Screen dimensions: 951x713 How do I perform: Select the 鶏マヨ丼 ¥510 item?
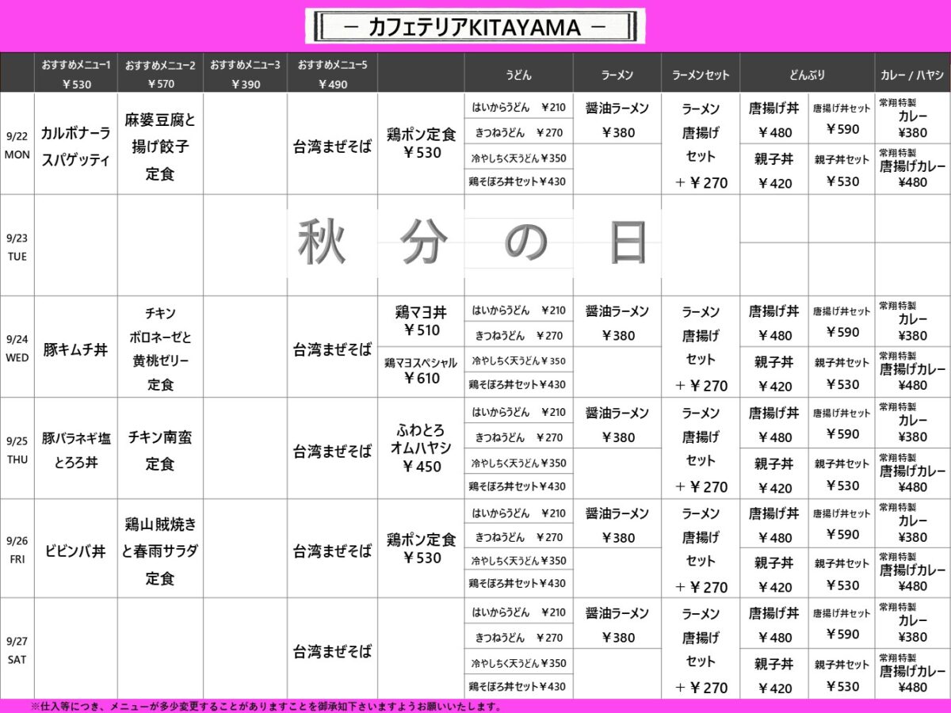pos(421,322)
